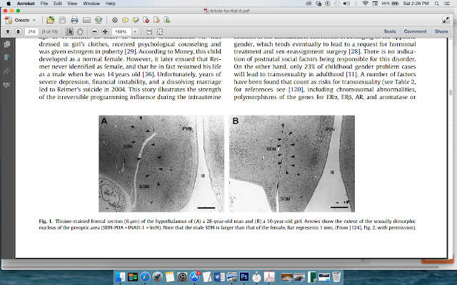Open a file with the folder icon
The image size is (457, 285).
[x=51, y=20]
